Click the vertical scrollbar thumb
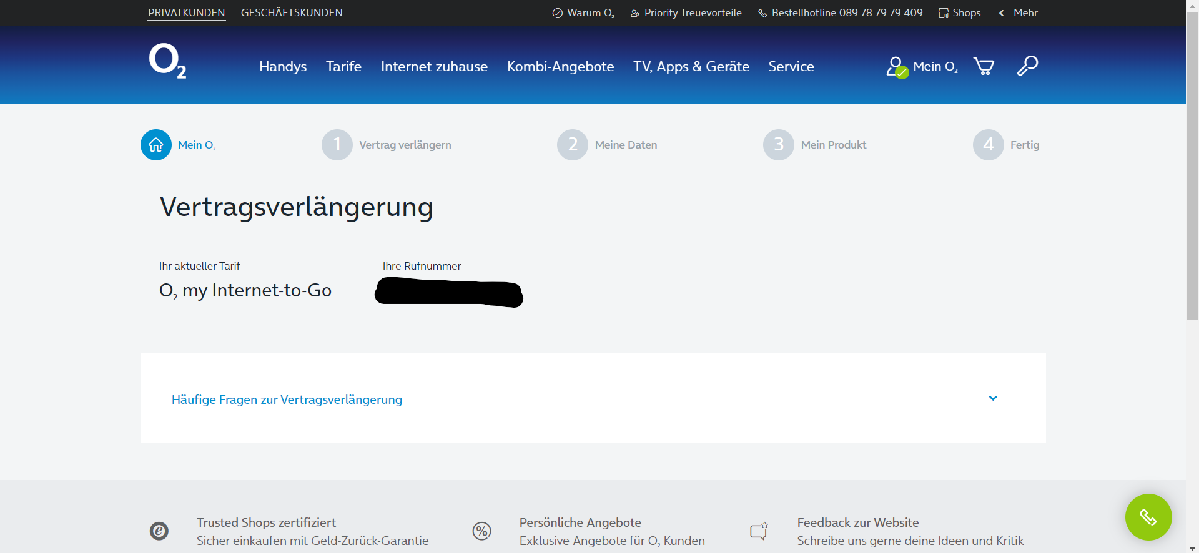 tap(1193, 165)
